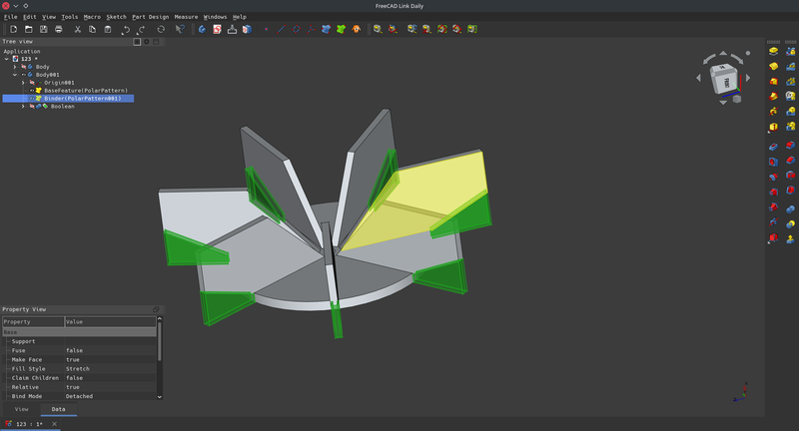Rotate view up with navigation cube arrow
The height and width of the screenshot is (431, 799).
[x=723, y=53]
